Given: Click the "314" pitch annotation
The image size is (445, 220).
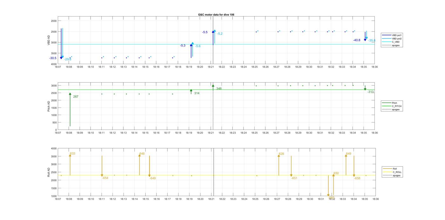Looking at the screenshot, I should (x=197, y=93).
